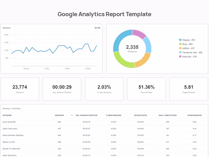Image resolution: width=209 pixels, height=157 pixels.
Task: Open the 00:00:29 Avg. Session Duration card
Action: 62,89
